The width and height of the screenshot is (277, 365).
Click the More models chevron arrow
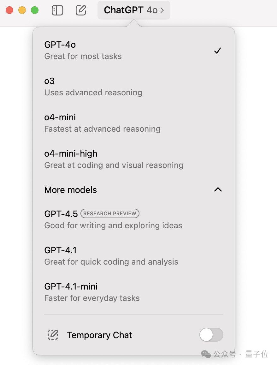click(218, 189)
